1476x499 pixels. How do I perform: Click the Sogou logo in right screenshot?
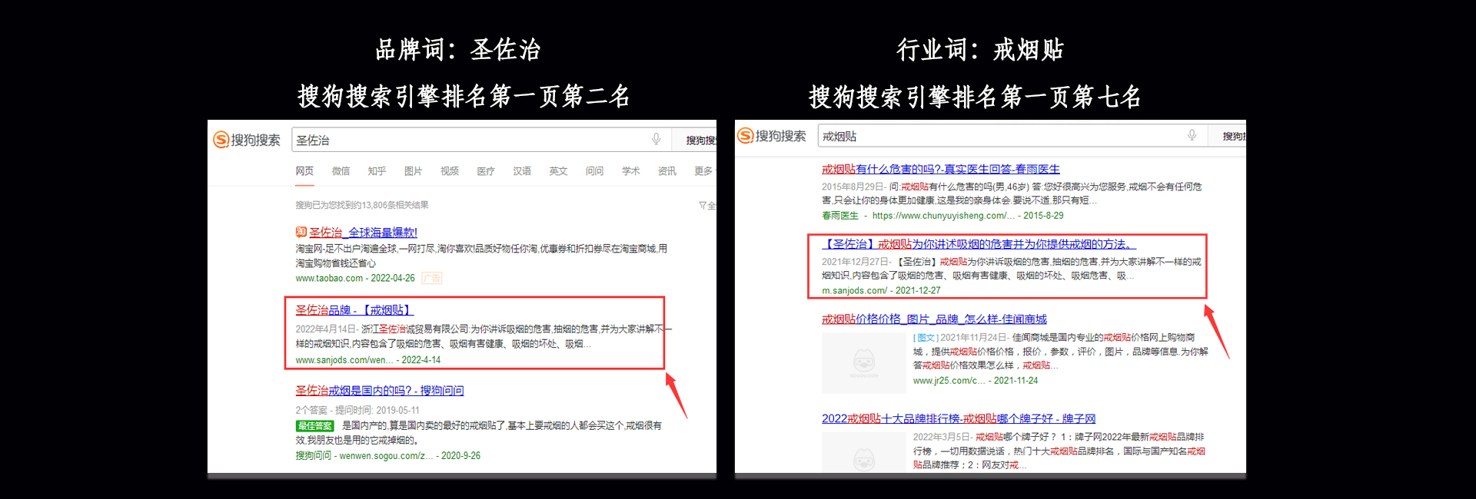coord(771,136)
